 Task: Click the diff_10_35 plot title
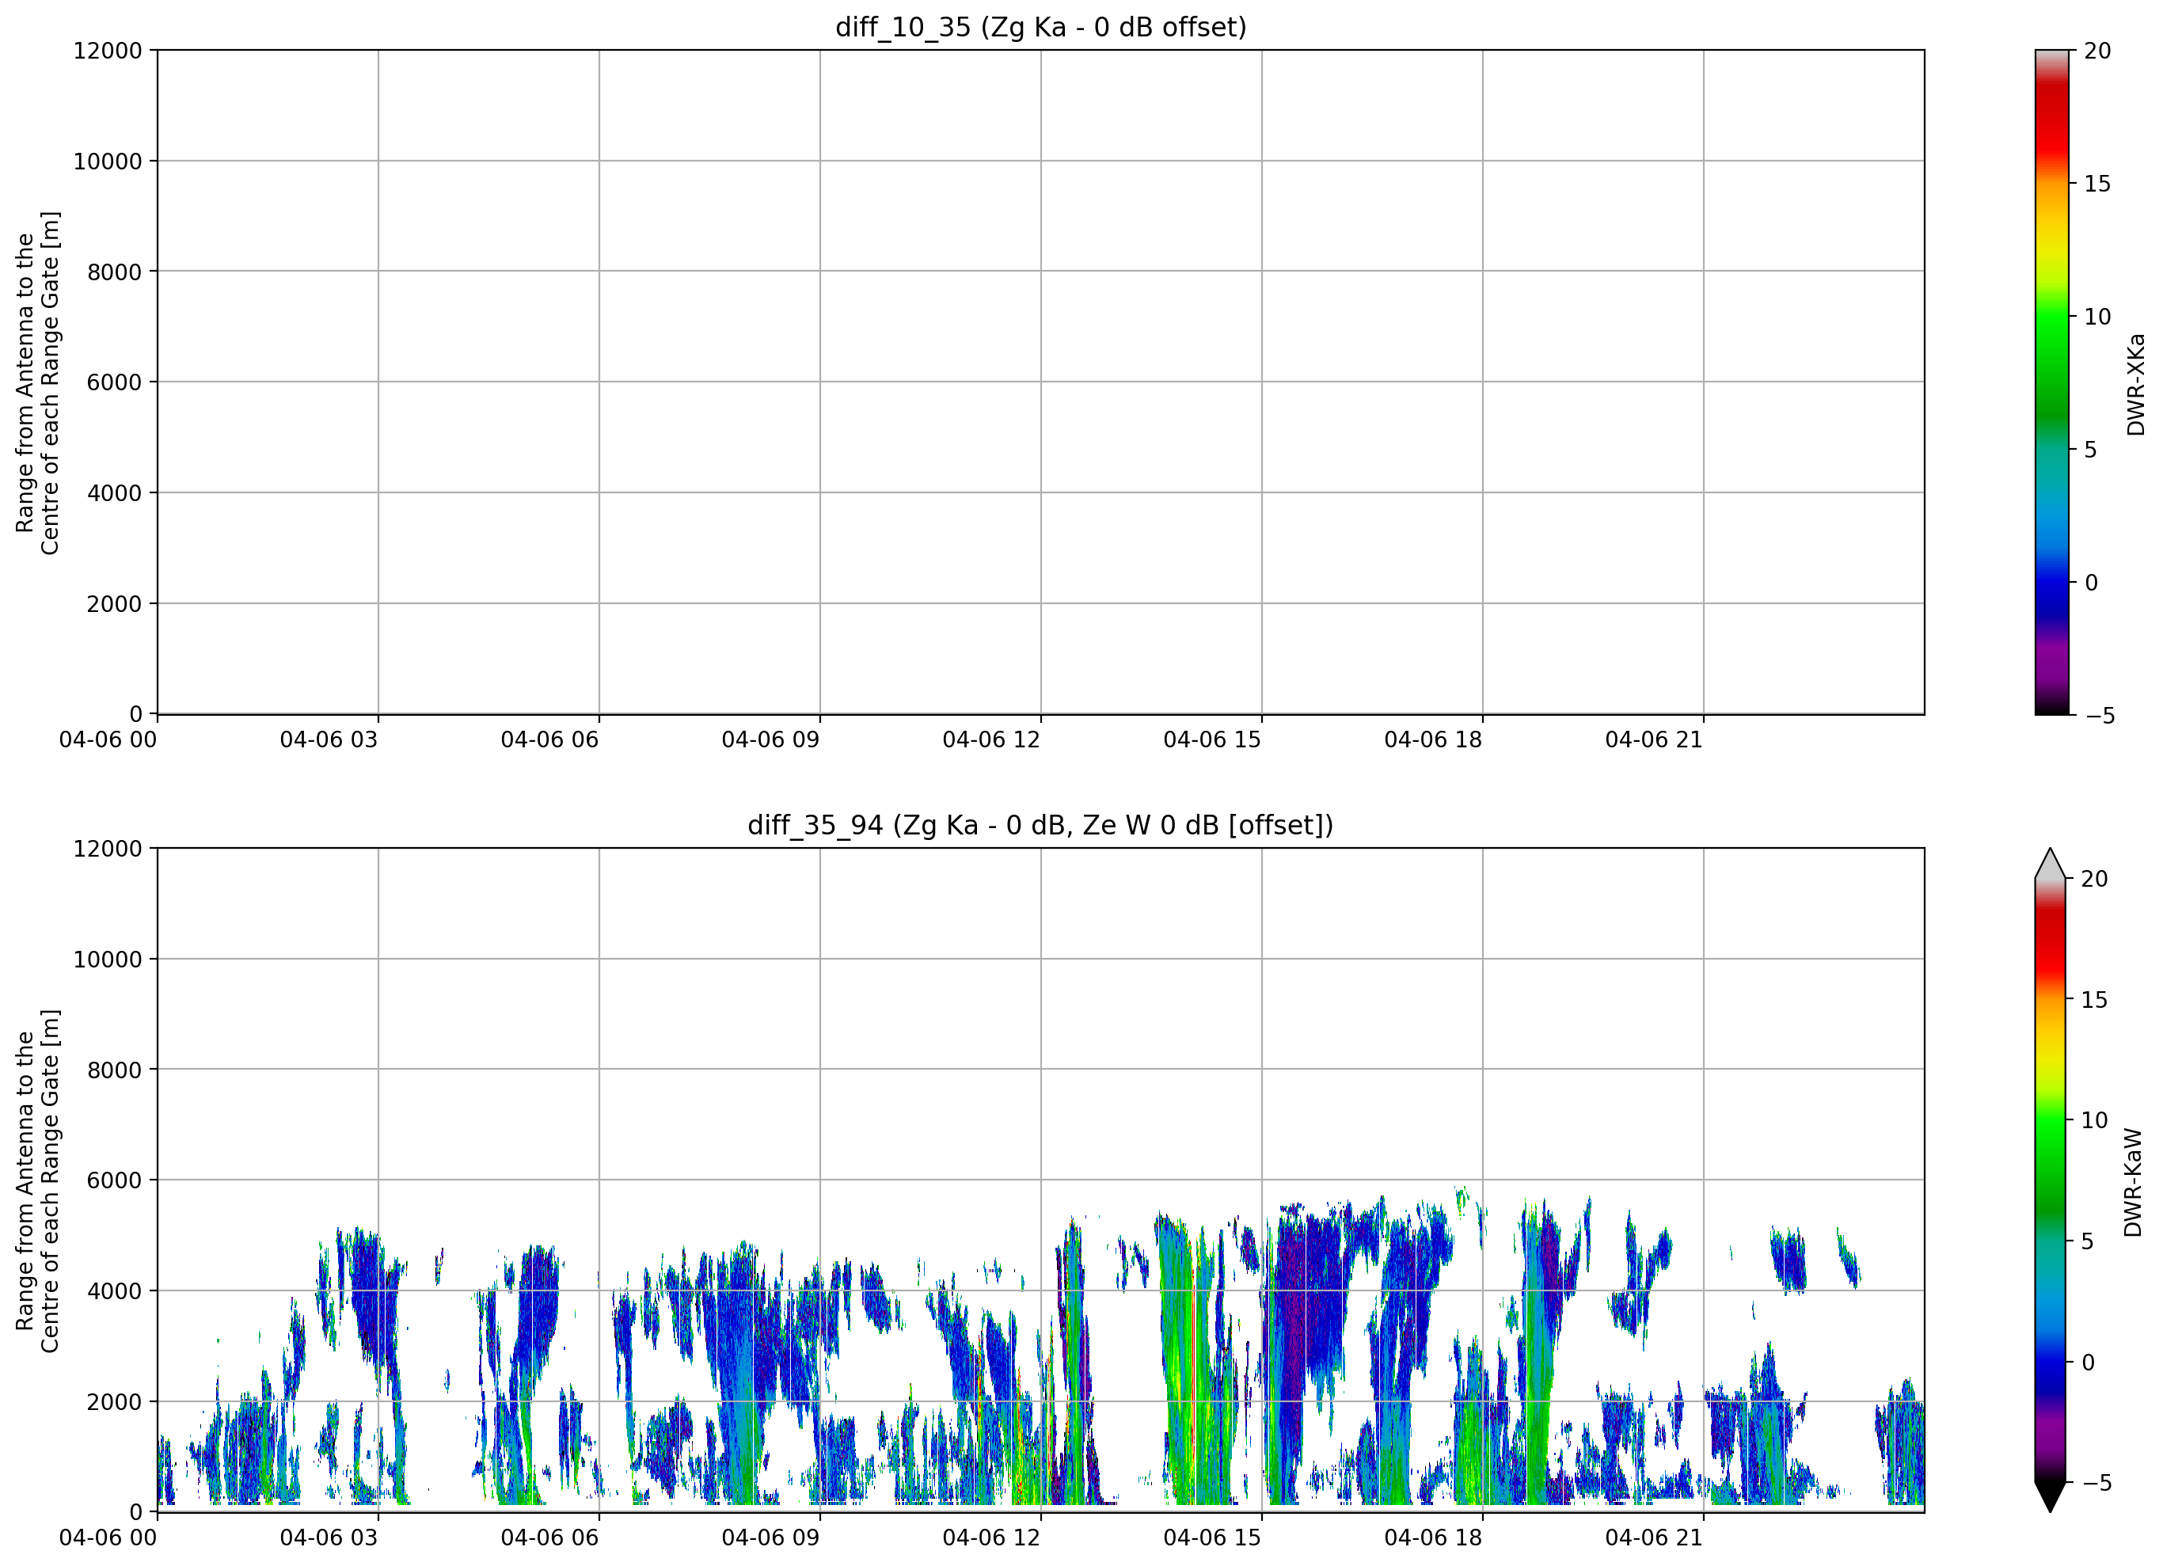coord(1040,28)
